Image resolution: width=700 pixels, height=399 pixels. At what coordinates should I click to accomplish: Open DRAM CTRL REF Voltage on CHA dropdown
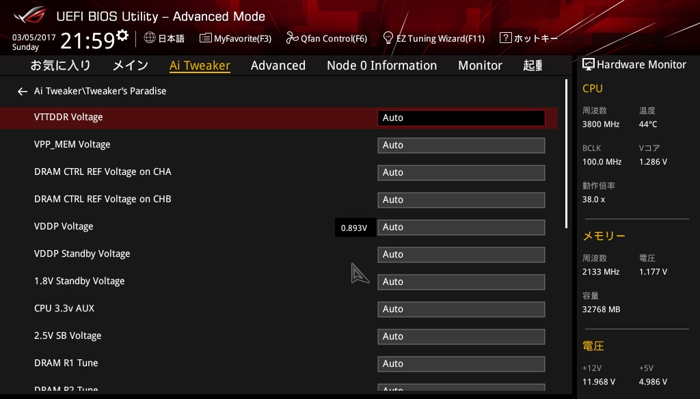(461, 172)
